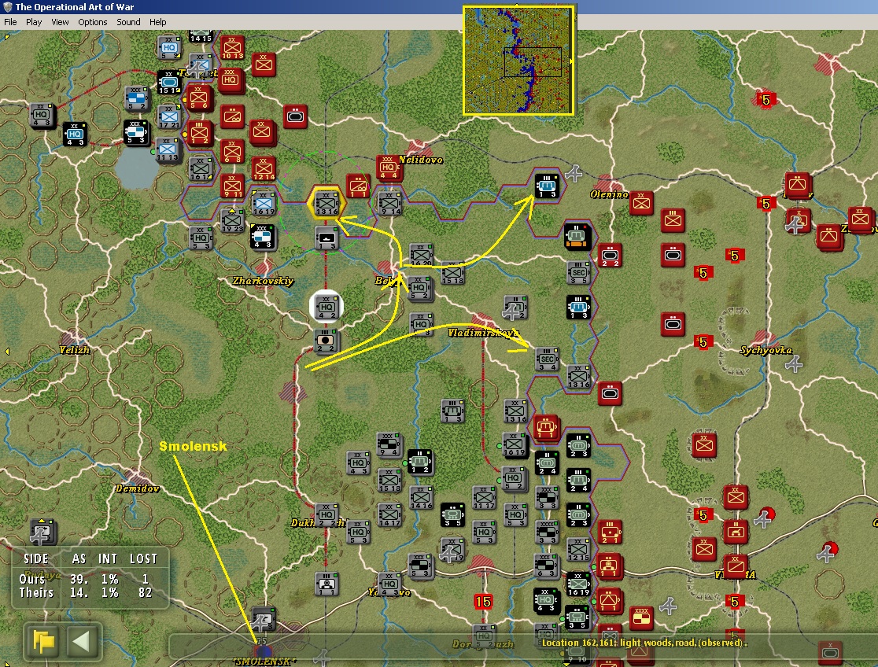Select the red XXX HQ unit near top
This screenshot has width=878, height=667.
tap(231, 79)
